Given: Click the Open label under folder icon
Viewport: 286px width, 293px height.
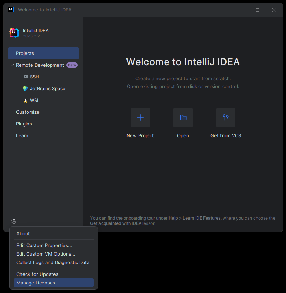Looking at the screenshot, I should pyautogui.click(x=183, y=136).
